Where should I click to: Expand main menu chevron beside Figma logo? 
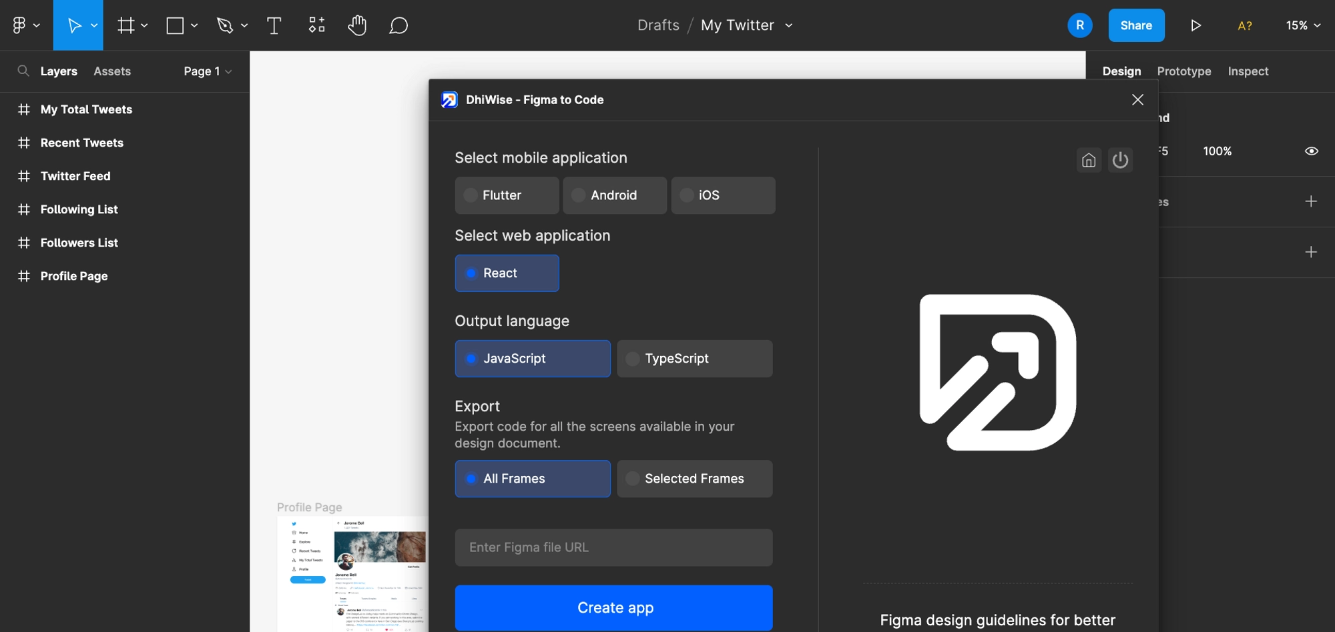[x=37, y=25]
